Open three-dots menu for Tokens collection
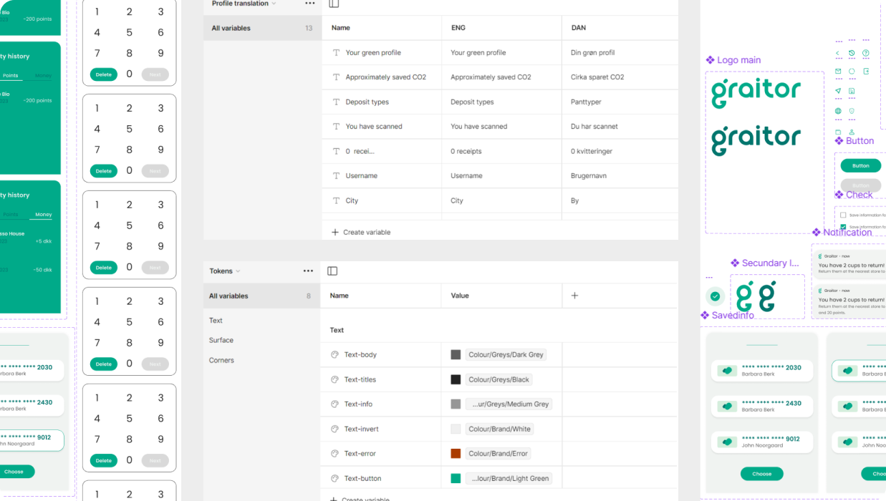 coord(308,271)
